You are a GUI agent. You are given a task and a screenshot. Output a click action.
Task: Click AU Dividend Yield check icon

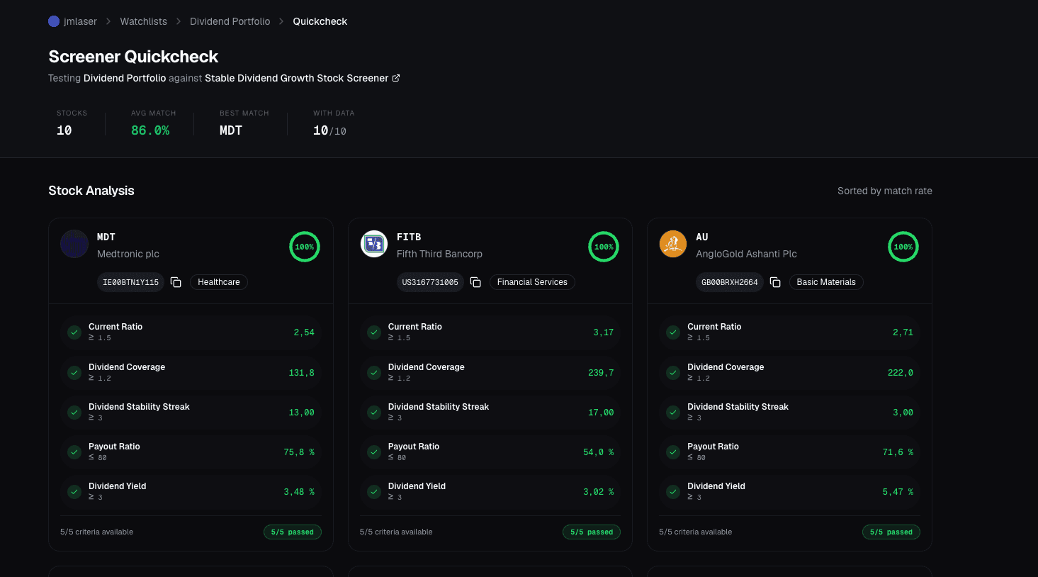click(673, 492)
